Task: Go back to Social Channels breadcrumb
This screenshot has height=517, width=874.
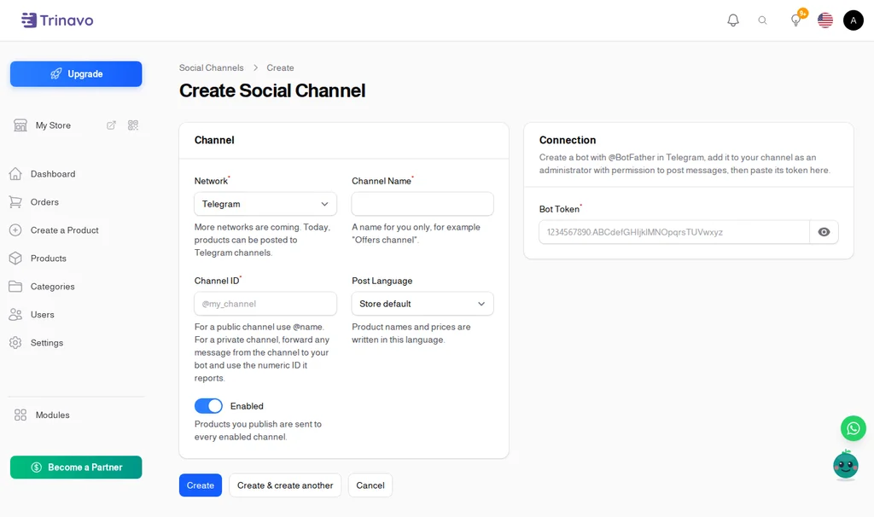Action: point(212,67)
